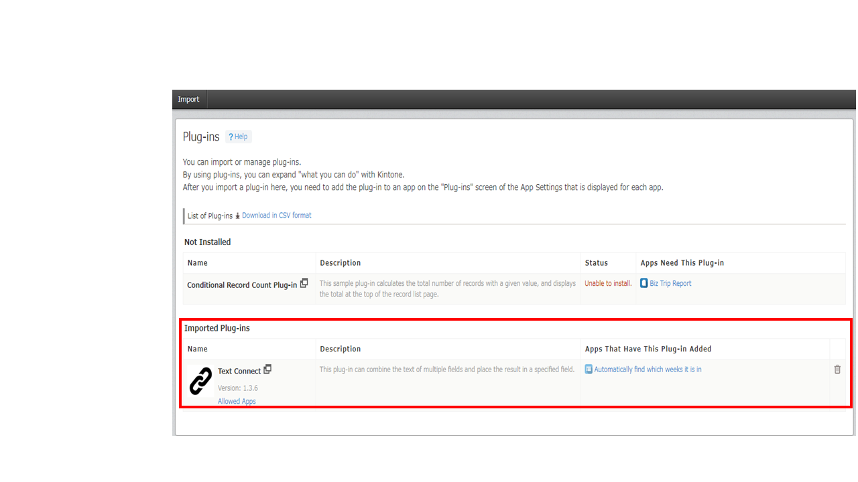Click the app icon beside Automatically find which weeks
The image size is (858, 482).
pos(588,369)
